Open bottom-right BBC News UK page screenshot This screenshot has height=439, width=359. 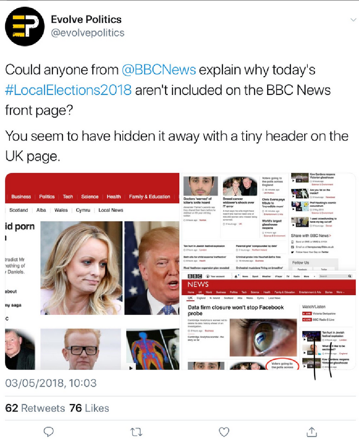coord(268,321)
